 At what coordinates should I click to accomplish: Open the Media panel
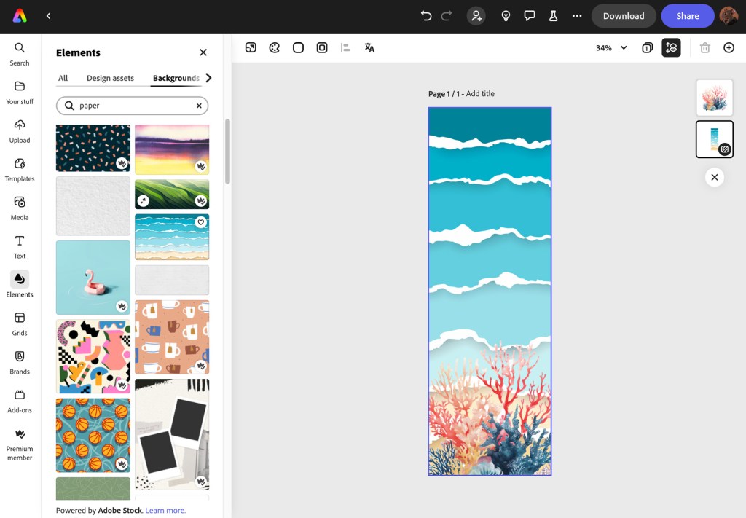pyautogui.click(x=20, y=208)
